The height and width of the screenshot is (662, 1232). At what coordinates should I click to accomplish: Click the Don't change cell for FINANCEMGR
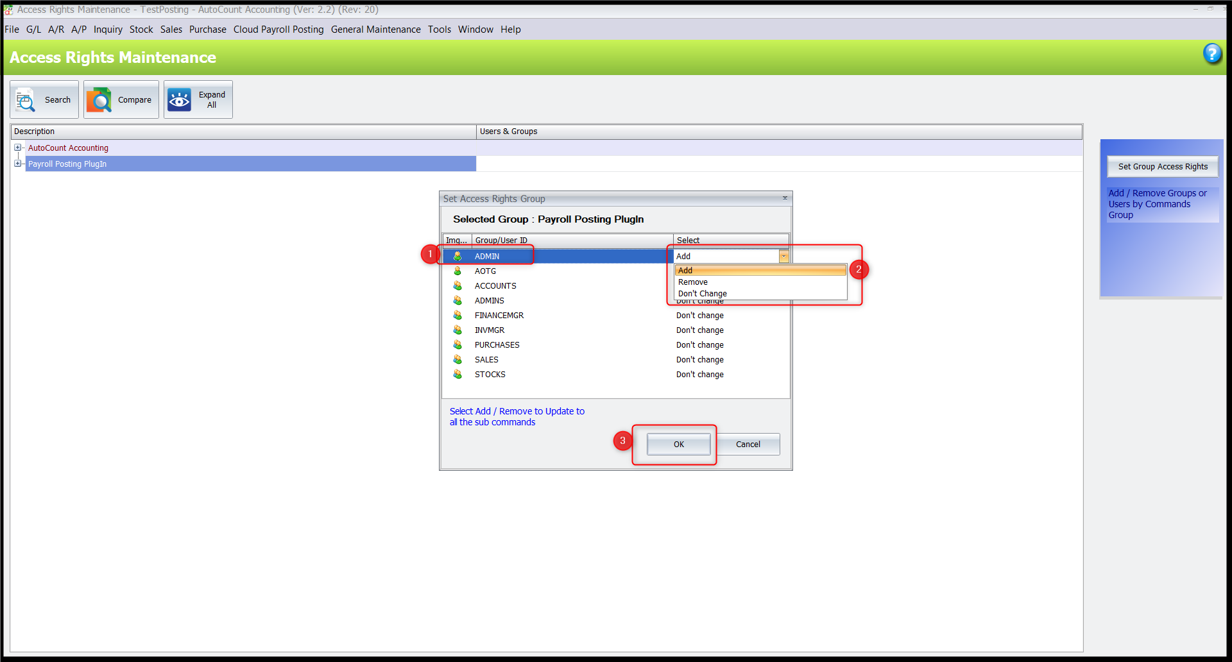click(731, 315)
